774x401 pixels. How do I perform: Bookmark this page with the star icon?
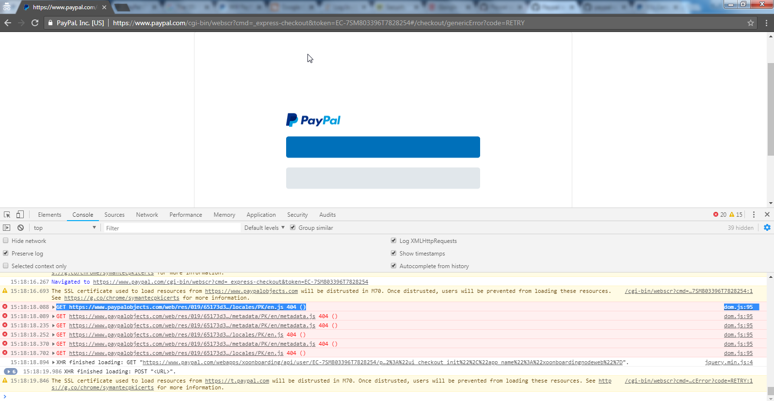(x=751, y=23)
